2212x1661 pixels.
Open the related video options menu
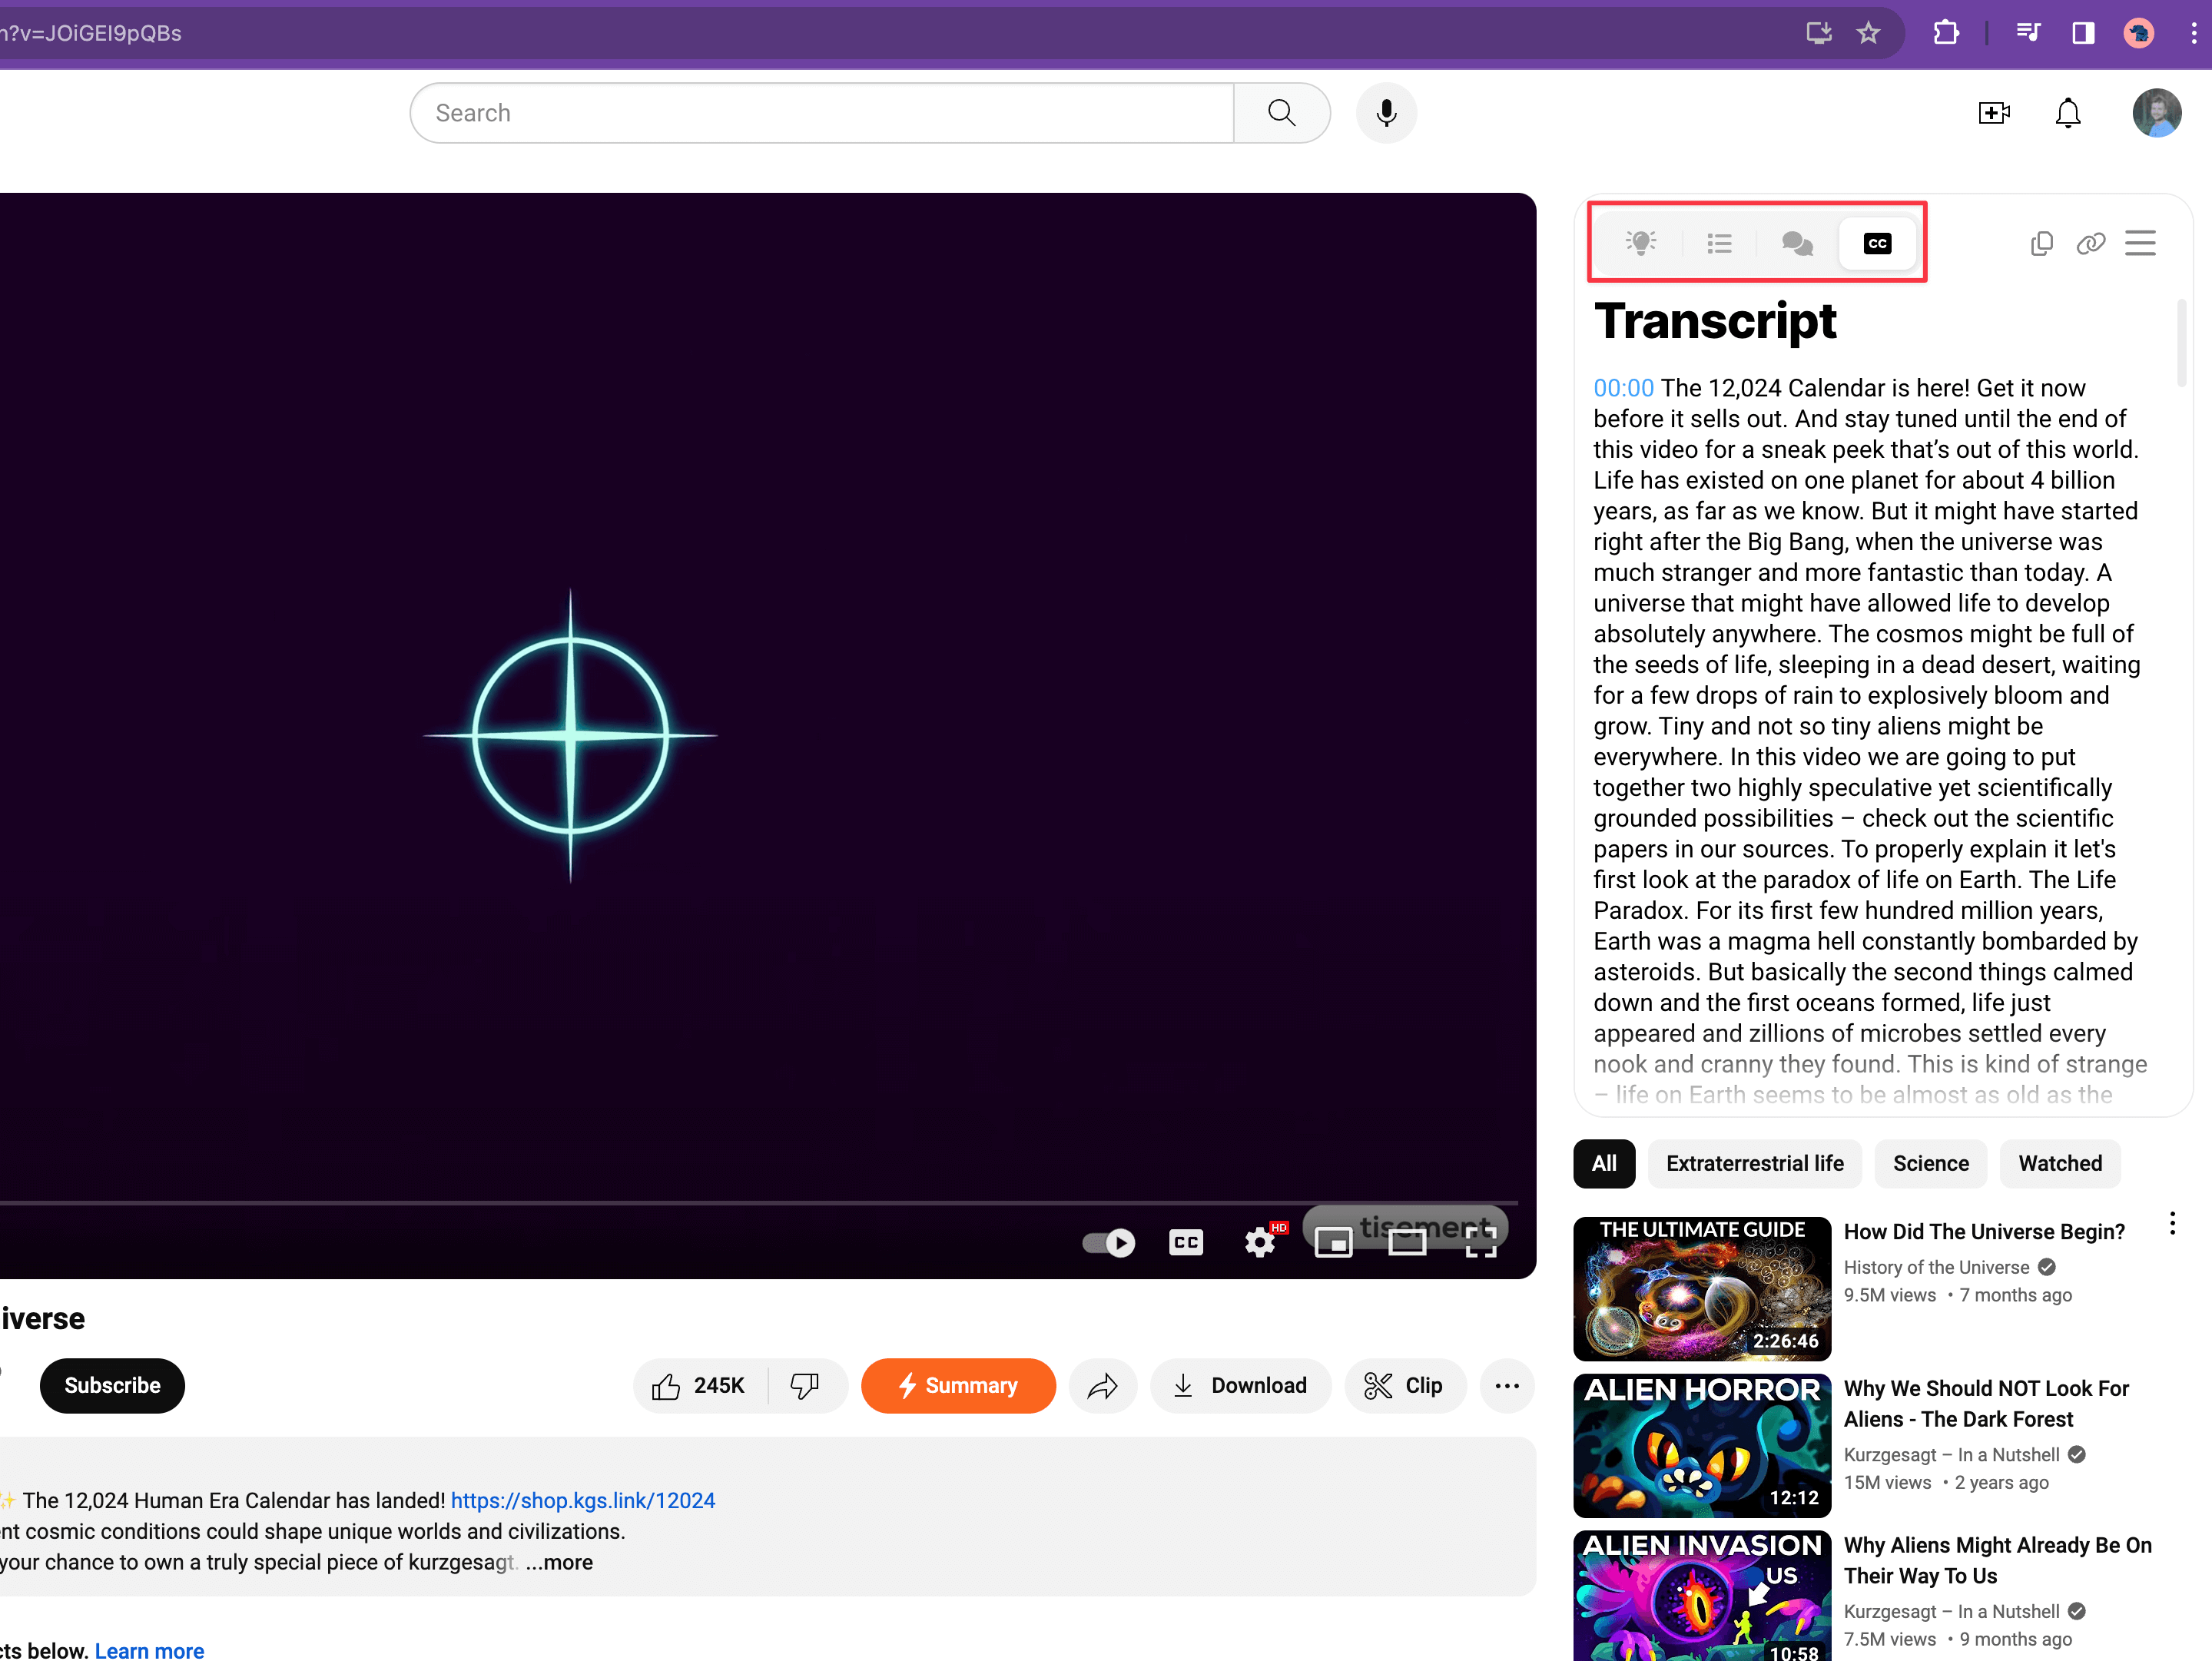point(2172,1223)
